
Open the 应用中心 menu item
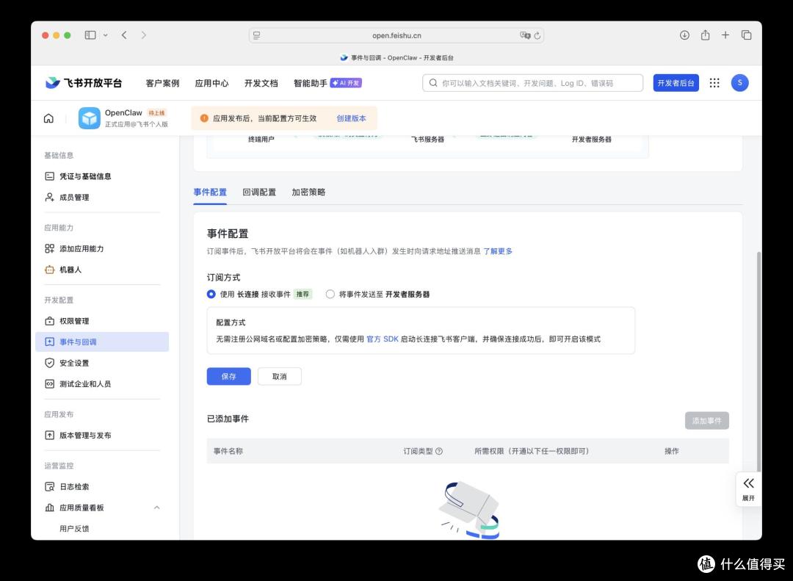pyautogui.click(x=211, y=83)
